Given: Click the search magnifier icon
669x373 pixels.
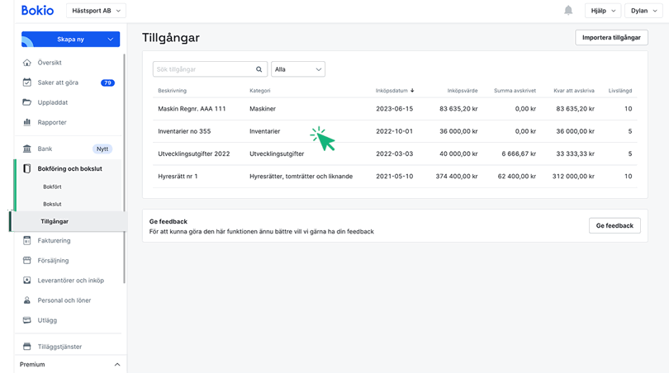Looking at the screenshot, I should (x=259, y=69).
